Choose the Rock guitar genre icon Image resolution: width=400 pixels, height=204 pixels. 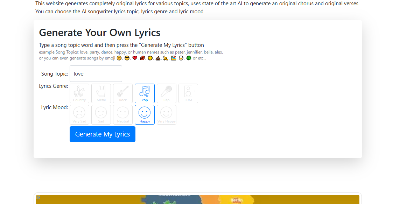(x=123, y=93)
